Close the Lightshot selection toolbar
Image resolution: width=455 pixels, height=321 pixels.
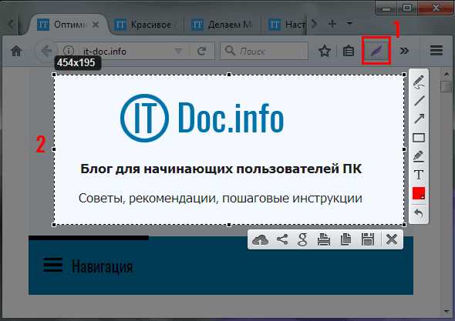[x=392, y=239]
